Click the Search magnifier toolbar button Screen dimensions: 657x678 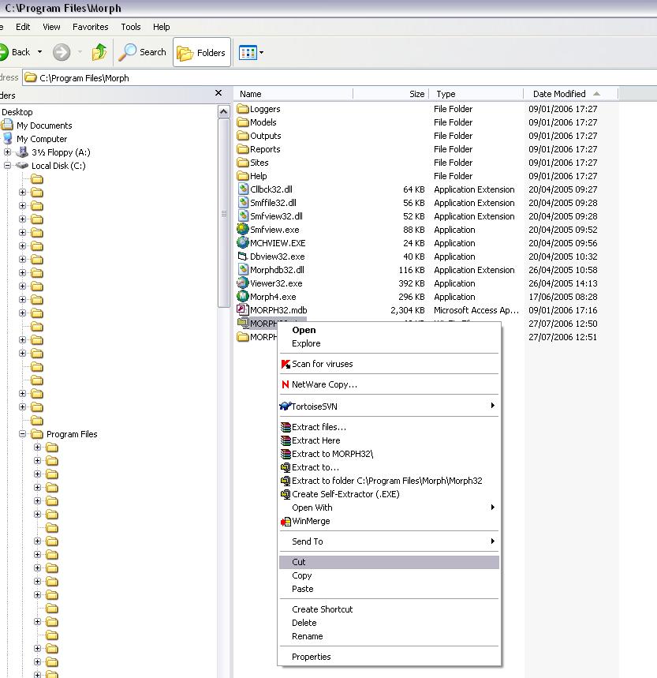(x=143, y=53)
